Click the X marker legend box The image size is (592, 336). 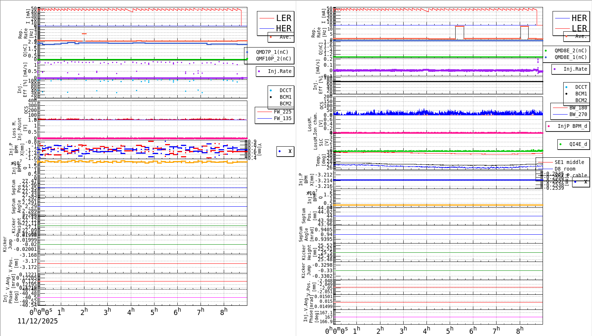coord(285,151)
